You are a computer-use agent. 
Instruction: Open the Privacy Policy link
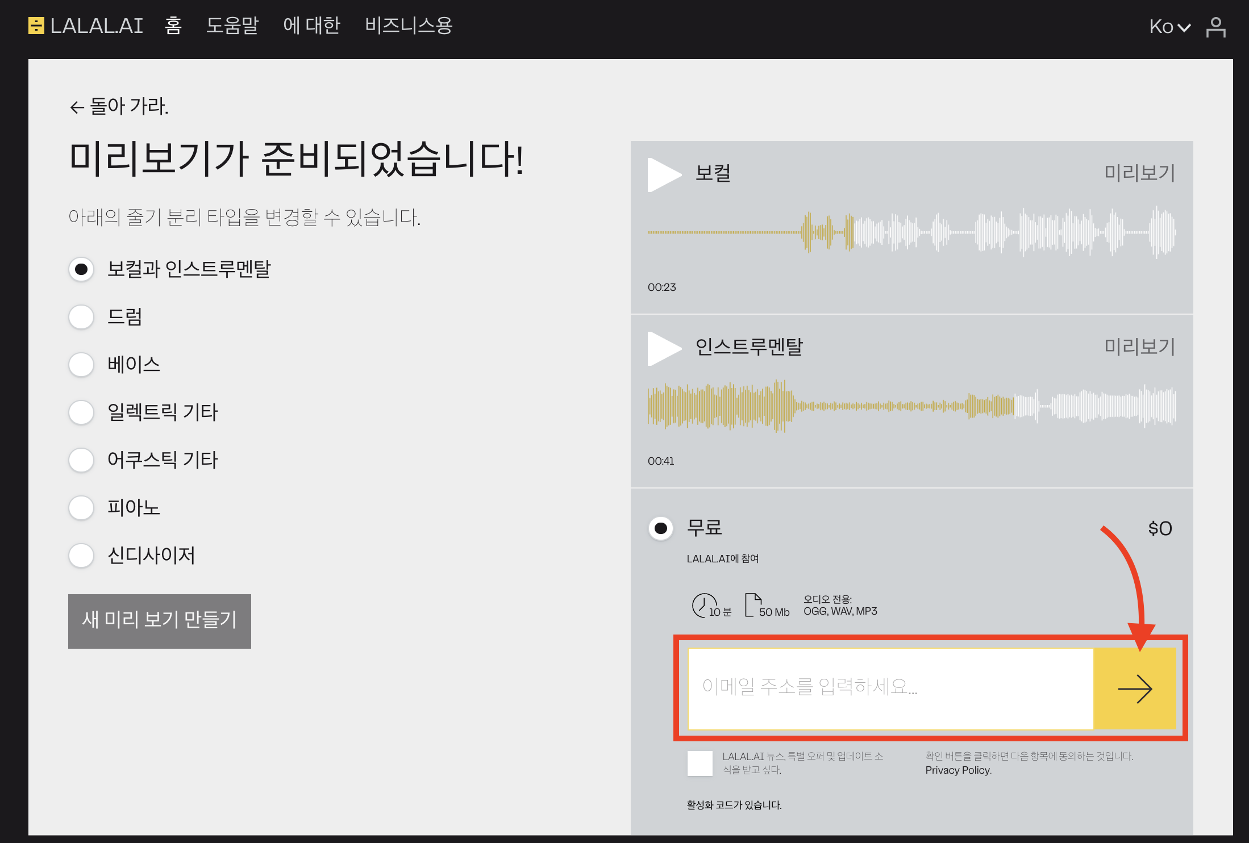(957, 770)
